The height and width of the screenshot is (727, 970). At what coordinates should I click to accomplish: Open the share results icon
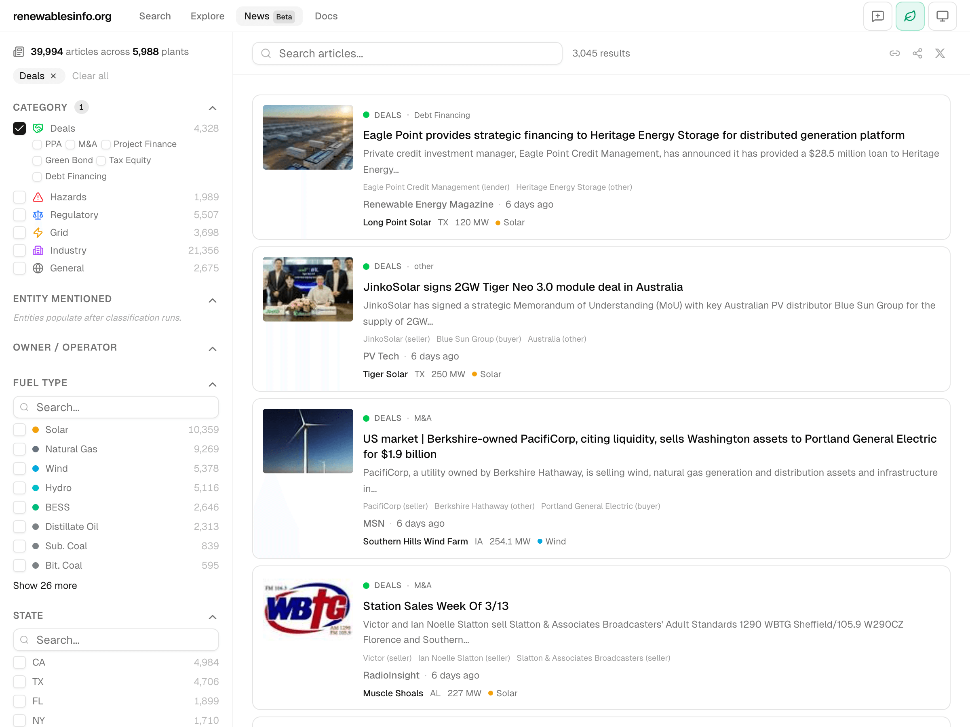917,53
